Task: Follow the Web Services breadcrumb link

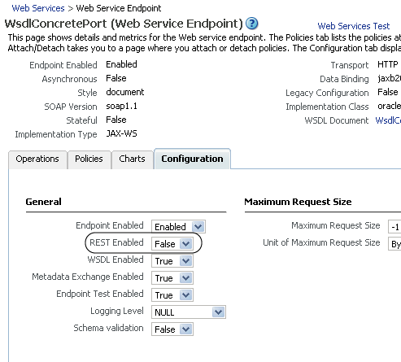Action: pos(38,8)
